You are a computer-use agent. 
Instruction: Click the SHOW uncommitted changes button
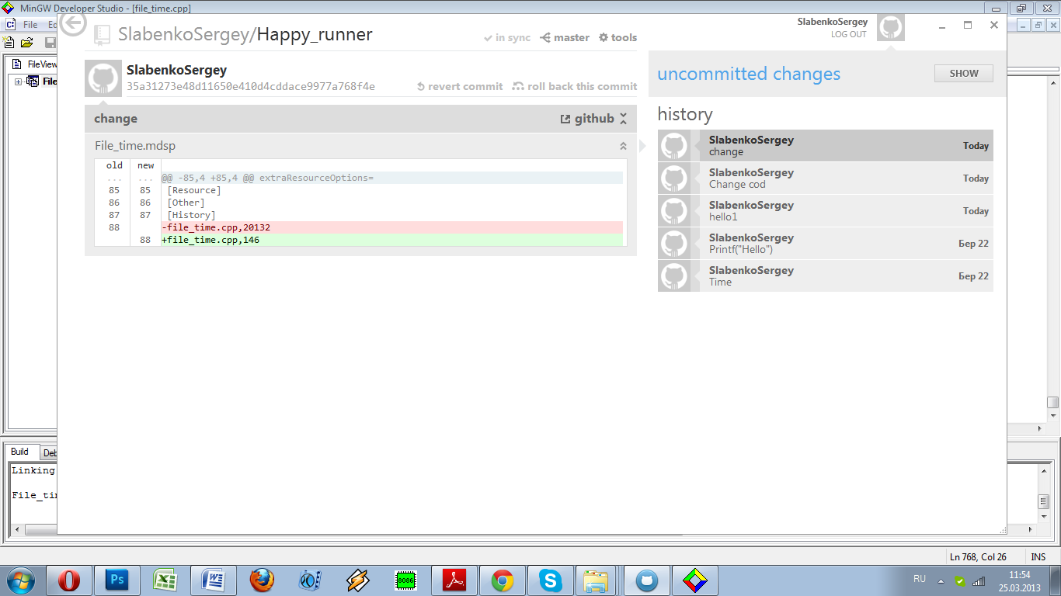[964, 74]
